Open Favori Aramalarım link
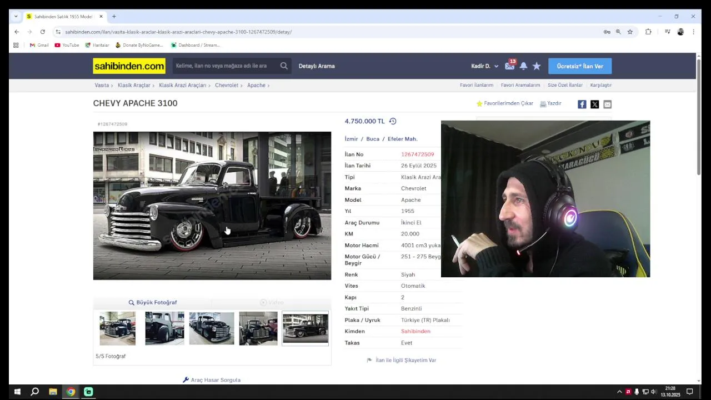The width and height of the screenshot is (711, 400). [520, 85]
